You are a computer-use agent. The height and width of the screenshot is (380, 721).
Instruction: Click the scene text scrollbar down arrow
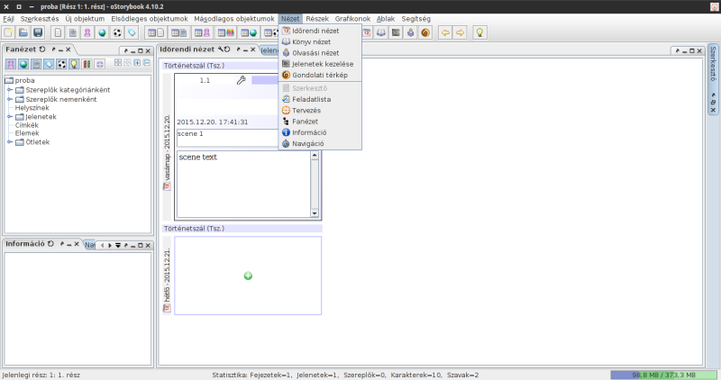click(x=315, y=213)
